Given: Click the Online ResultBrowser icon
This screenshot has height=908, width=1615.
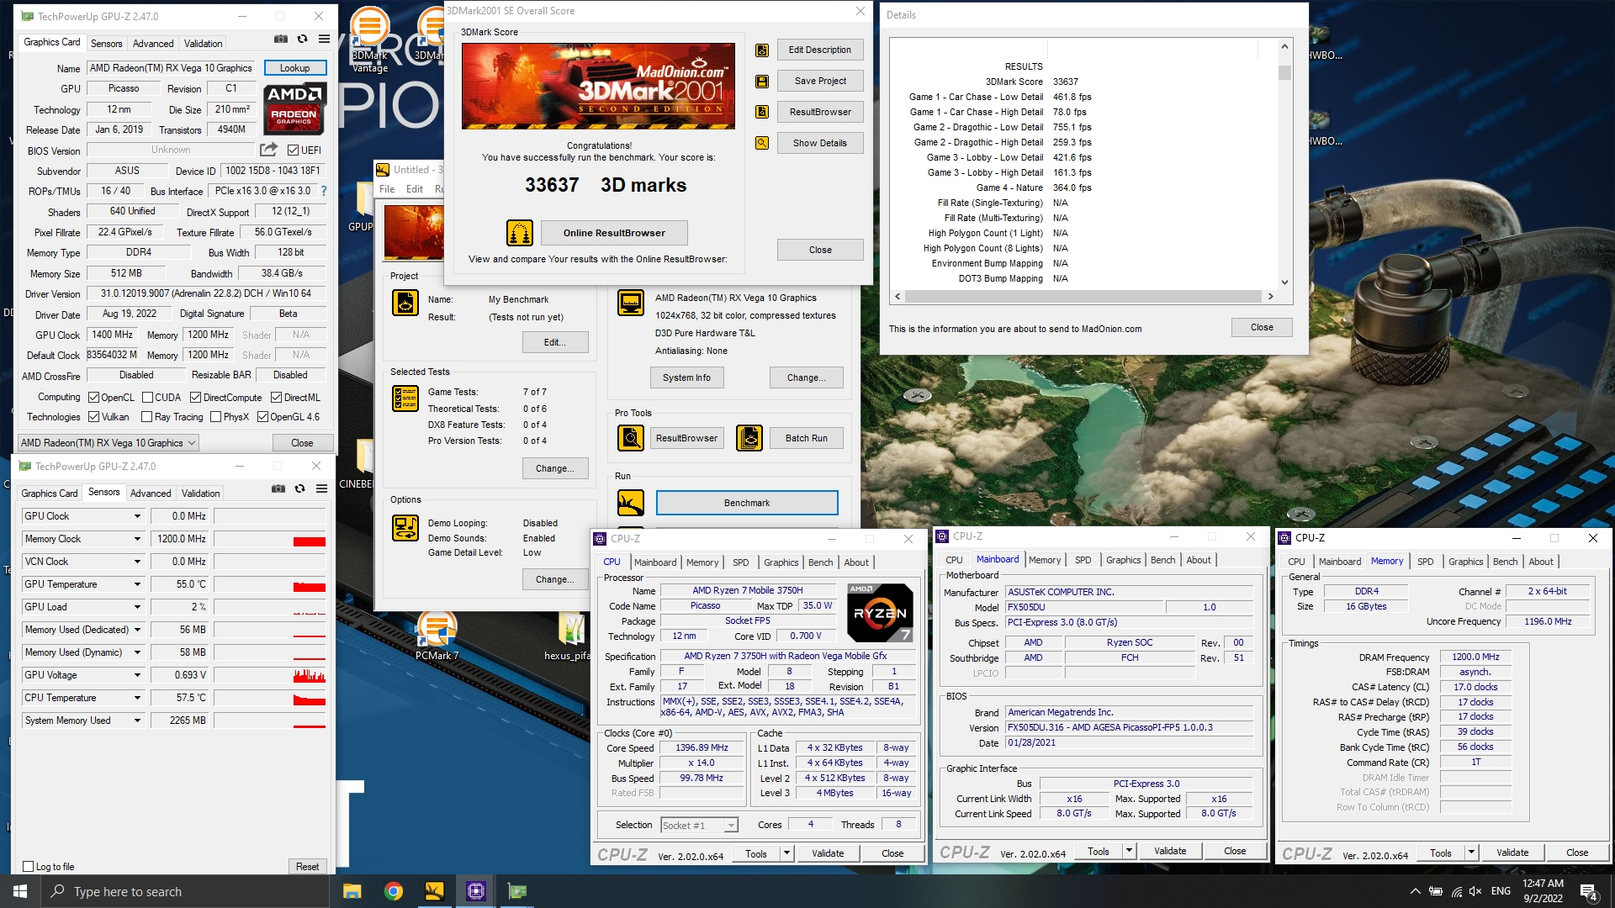Looking at the screenshot, I should pos(520,233).
